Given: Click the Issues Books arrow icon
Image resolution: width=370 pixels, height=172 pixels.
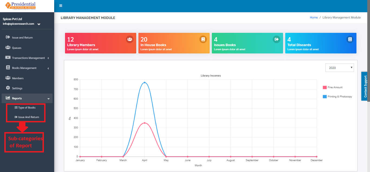Looking at the screenshot, I should tap(277, 39).
